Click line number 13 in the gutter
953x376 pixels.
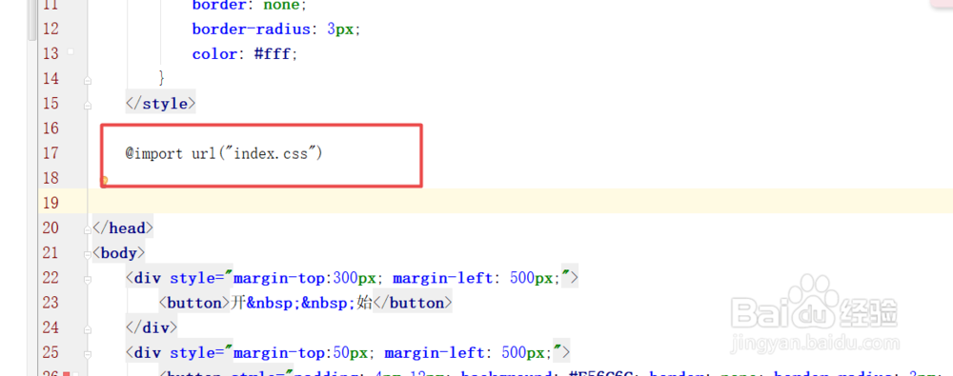51,54
